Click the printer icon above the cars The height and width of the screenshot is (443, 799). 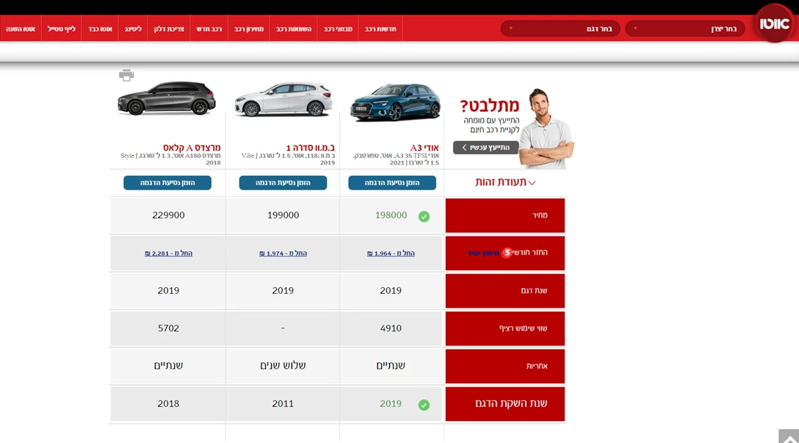(x=126, y=75)
